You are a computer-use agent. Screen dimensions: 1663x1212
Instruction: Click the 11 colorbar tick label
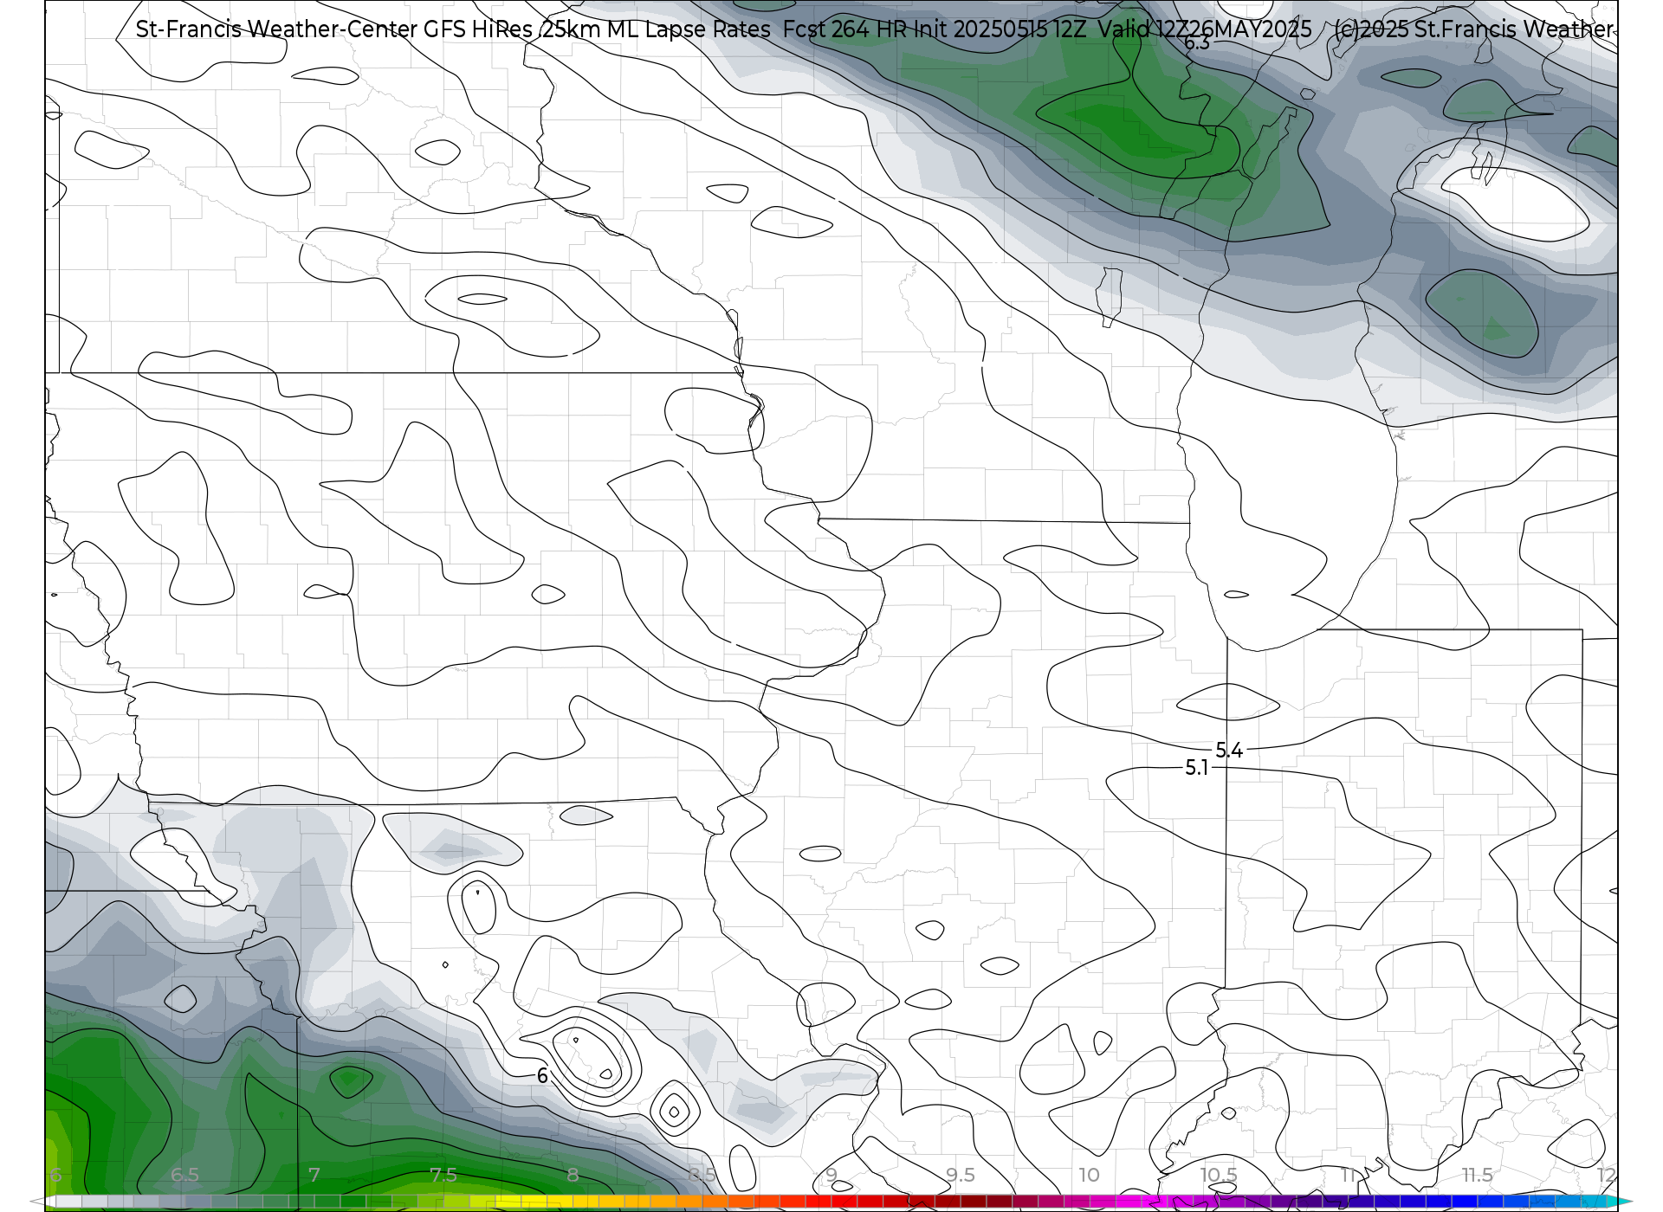pyautogui.click(x=1348, y=1175)
